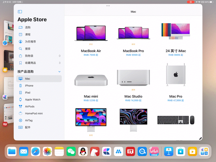
Task: Select Mac in product list
Action: 39,79
